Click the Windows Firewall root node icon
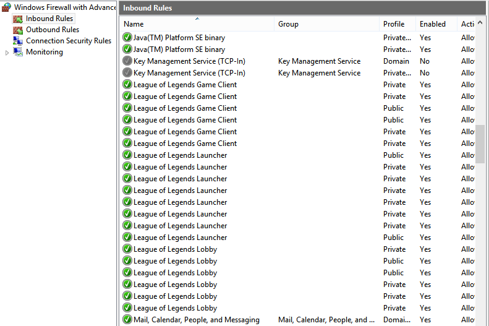 pyautogui.click(x=7, y=7)
